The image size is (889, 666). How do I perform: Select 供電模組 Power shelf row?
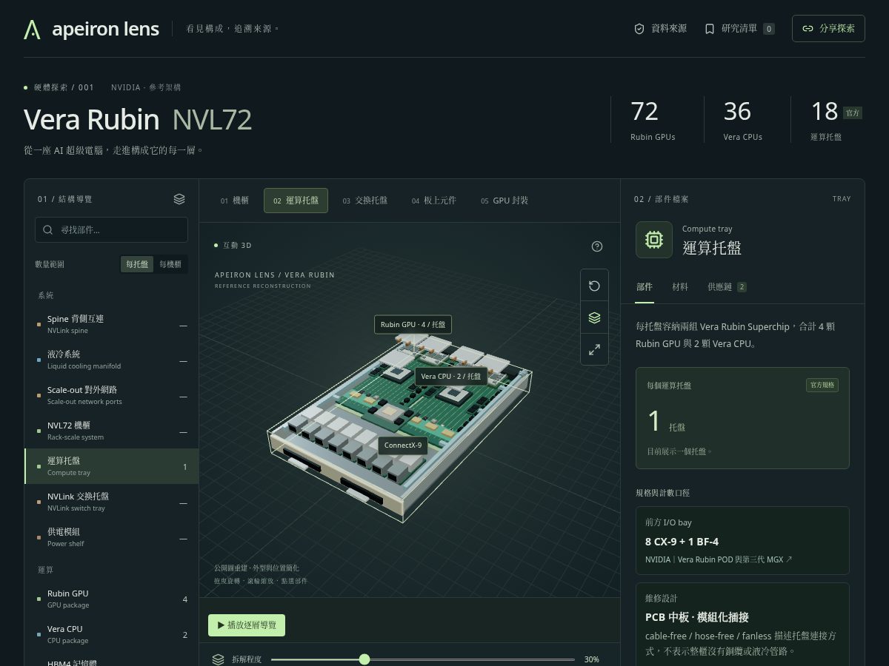point(111,537)
